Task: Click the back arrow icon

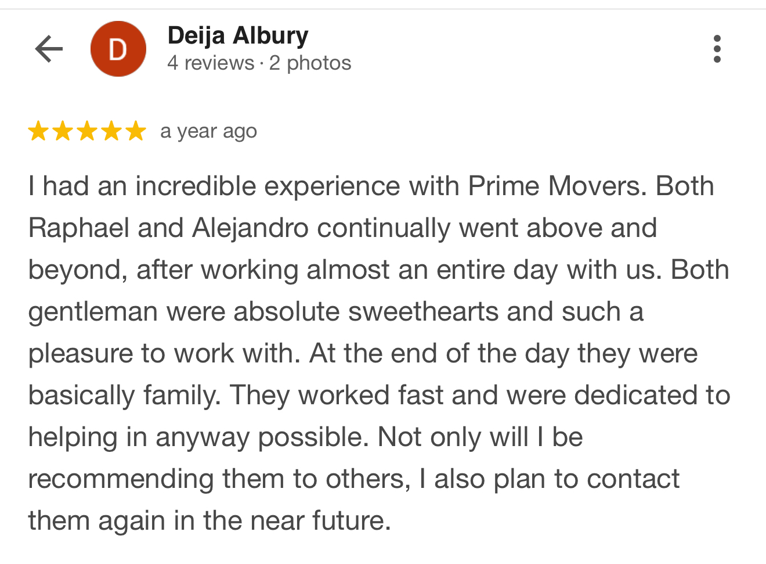Action: coord(49,49)
